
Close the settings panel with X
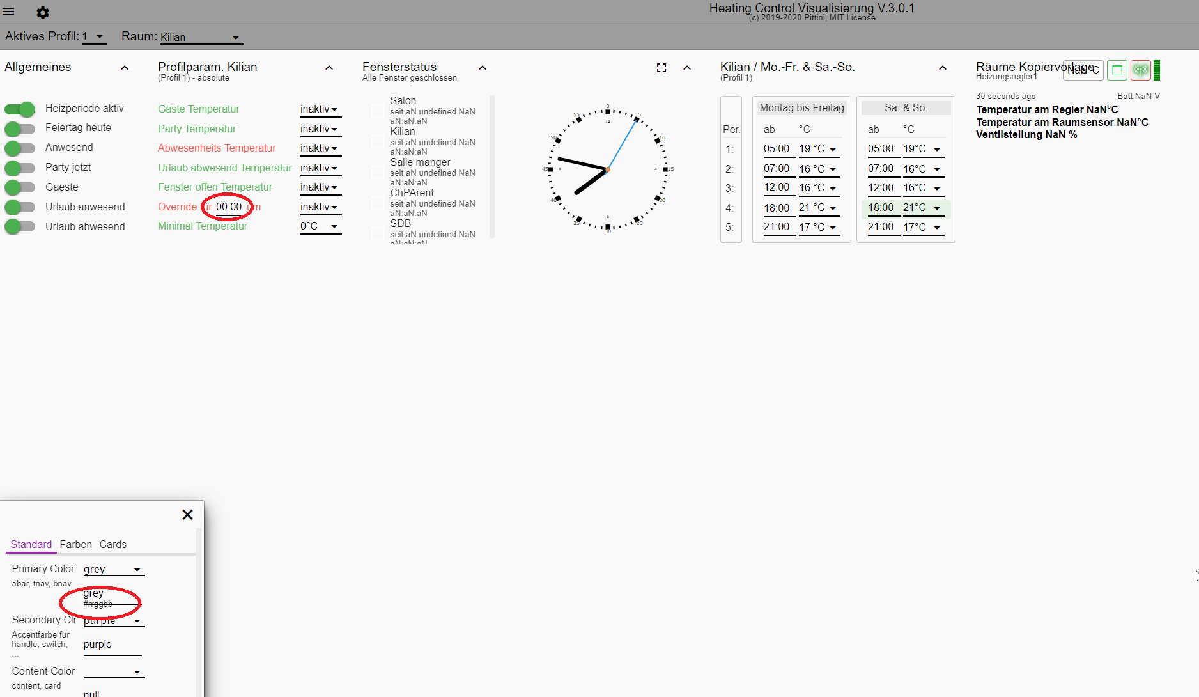click(187, 515)
